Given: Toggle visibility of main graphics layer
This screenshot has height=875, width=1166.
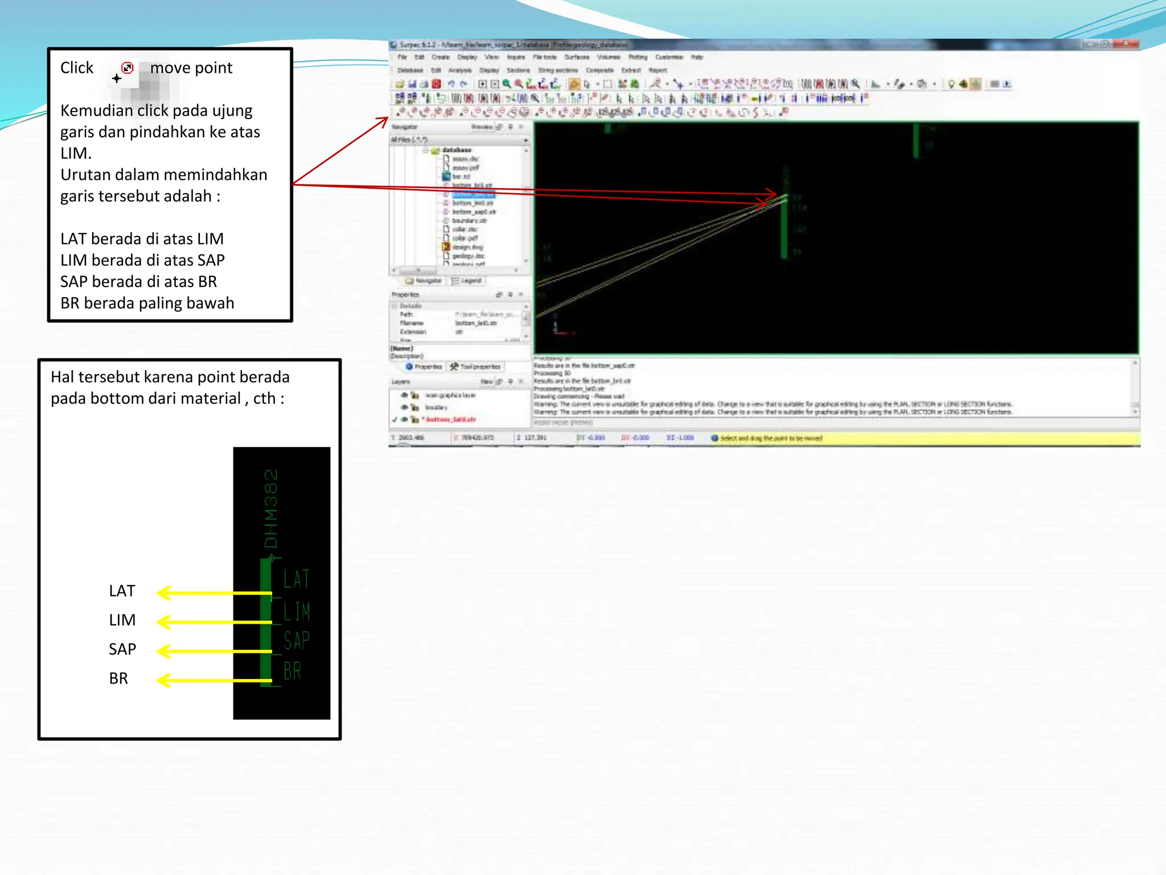Looking at the screenshot, I should 404,395.
